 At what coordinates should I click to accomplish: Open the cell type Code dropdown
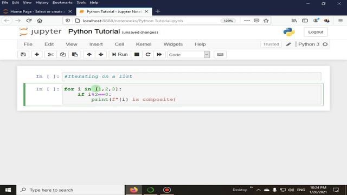[x=188, y=55]
